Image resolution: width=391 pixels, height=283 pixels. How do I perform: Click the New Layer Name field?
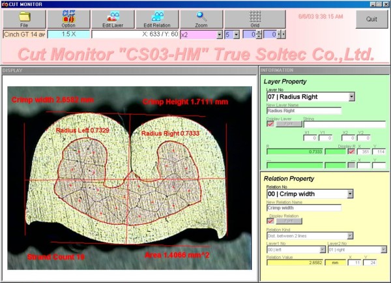click(304, 111)
